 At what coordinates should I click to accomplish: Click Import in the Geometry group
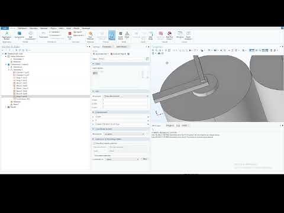(78, 32)
